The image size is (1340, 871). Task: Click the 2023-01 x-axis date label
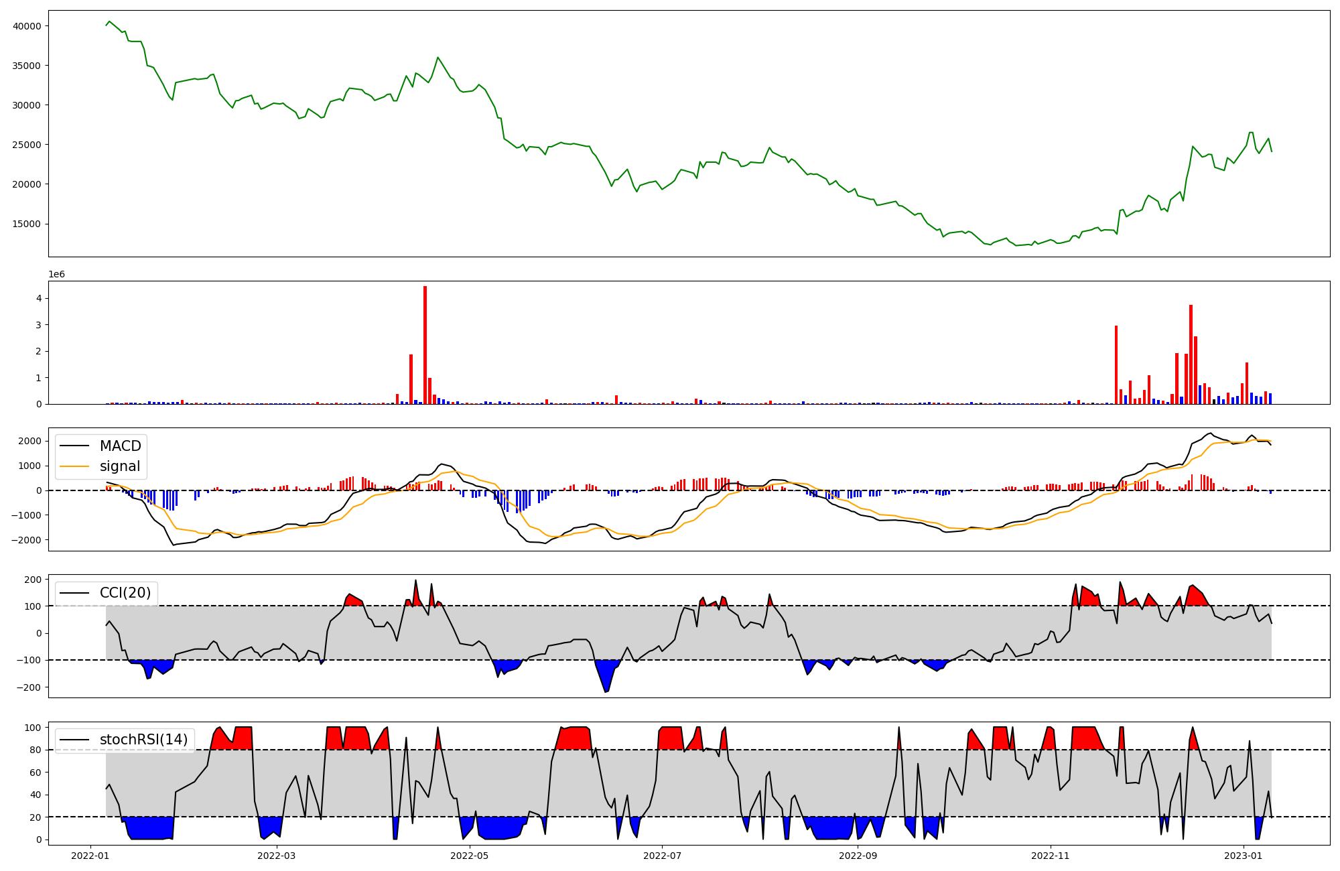coord(1244,856)
